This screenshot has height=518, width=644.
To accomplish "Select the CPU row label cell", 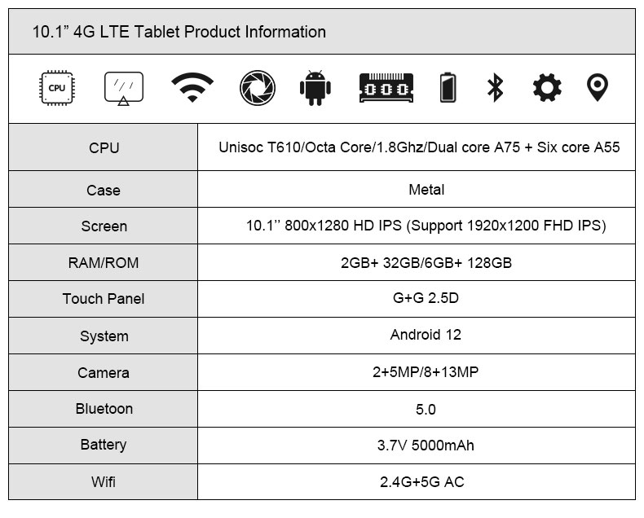I will 103,147.
